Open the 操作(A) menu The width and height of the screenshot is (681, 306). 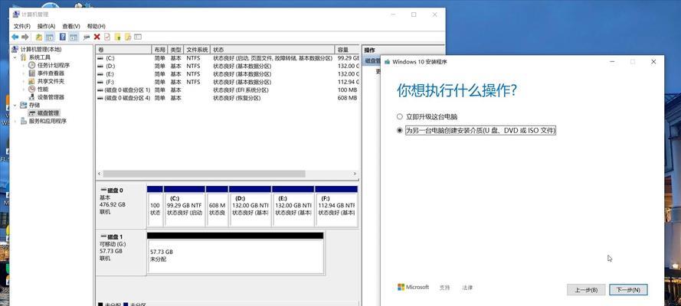[46, 27]
